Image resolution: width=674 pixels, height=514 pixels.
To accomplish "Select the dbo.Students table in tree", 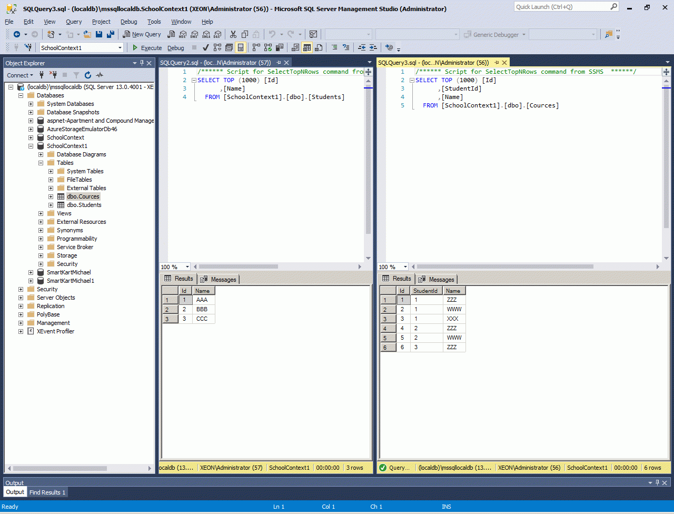I will point(84,205).
